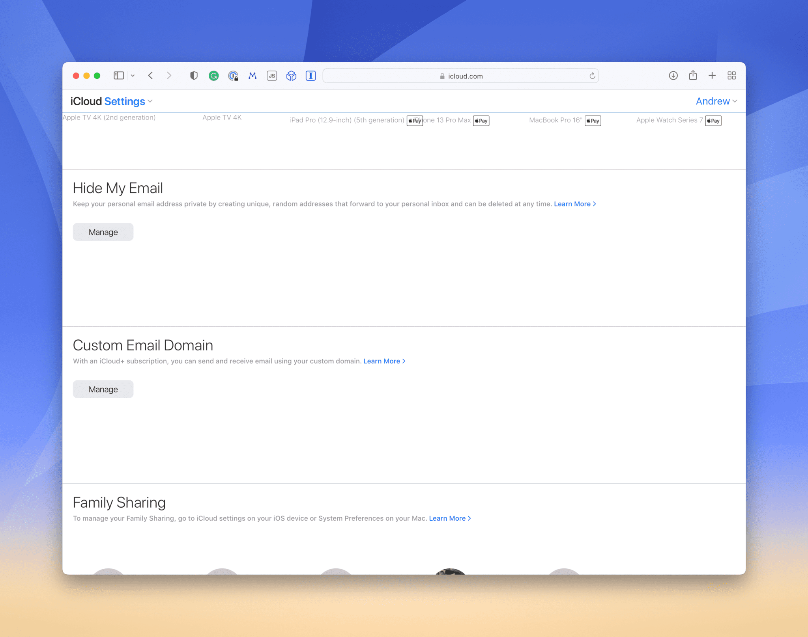Open the tab overview grid
Screen dimensions: 808x637
[x=731, y=75]
